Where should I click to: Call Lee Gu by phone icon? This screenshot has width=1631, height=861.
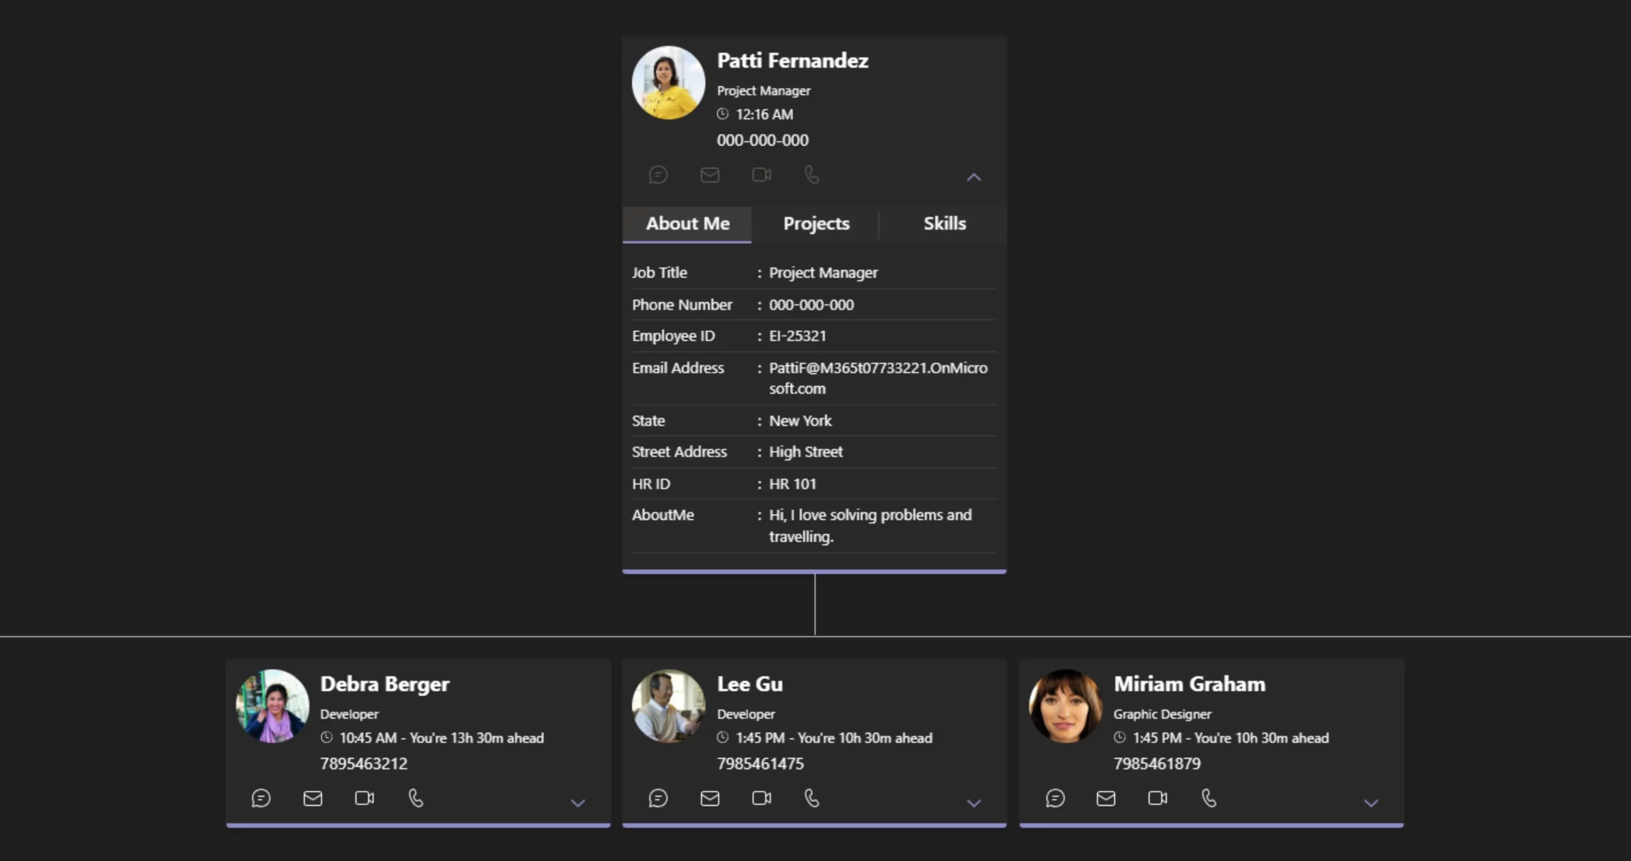tap(812, 798)
